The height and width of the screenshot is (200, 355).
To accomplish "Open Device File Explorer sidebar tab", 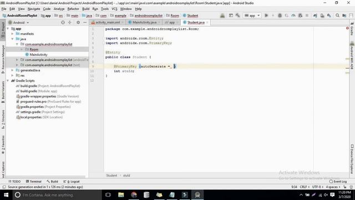I will pyautogui.click(x=352, y=159).
